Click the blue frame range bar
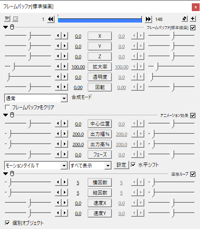The height and width of the screenshot is (229, 200). (100, 20)
